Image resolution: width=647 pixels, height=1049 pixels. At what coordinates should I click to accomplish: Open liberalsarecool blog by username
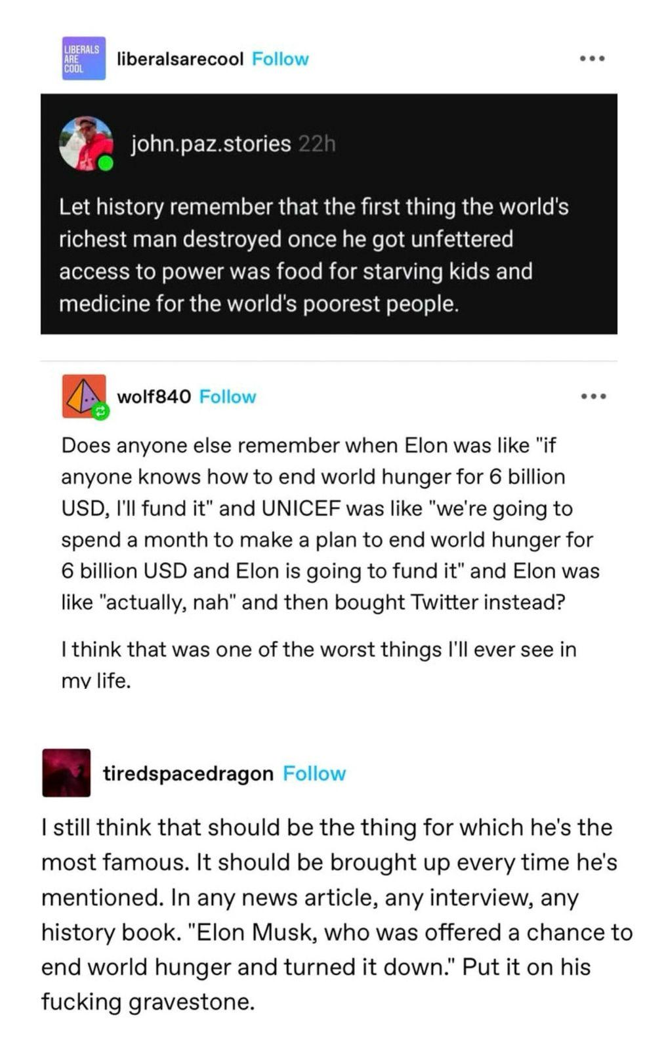(180, 59)
